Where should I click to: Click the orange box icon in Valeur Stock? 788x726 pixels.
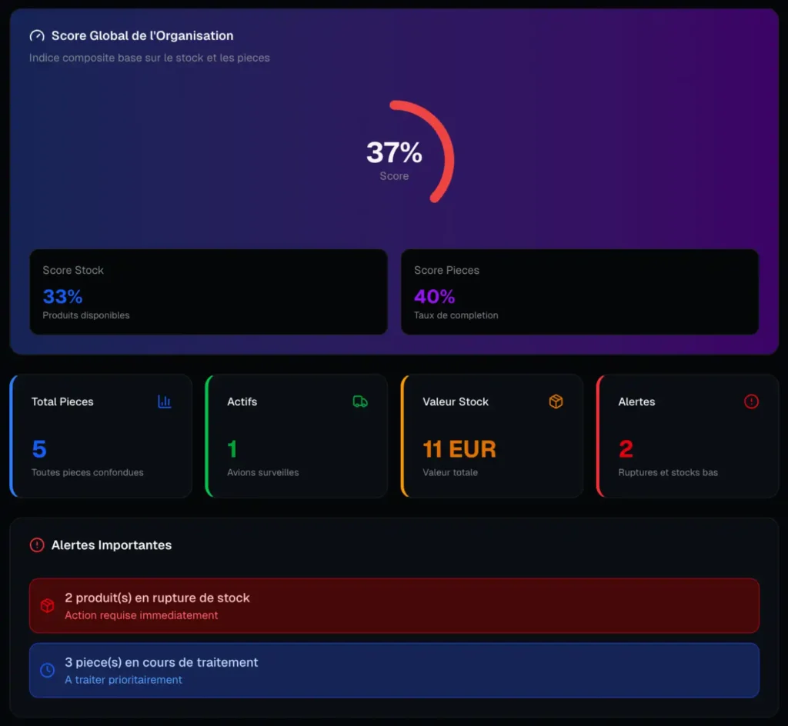tap(556, 401)
